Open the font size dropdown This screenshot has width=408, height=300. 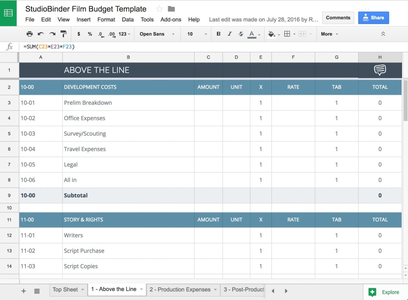pos(196,34)
